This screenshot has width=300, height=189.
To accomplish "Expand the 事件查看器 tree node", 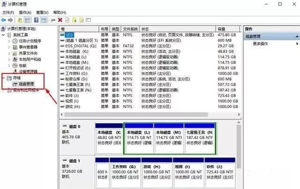I will pyautogui.click(x=9, y=47).
